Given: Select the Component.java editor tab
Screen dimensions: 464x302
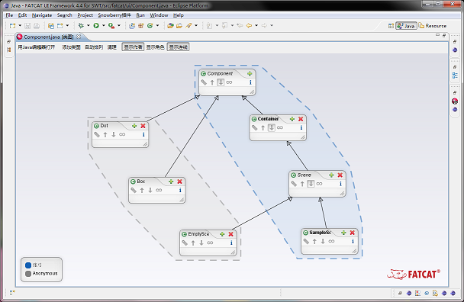Looking at the screenshot, I should coord(49,37).
